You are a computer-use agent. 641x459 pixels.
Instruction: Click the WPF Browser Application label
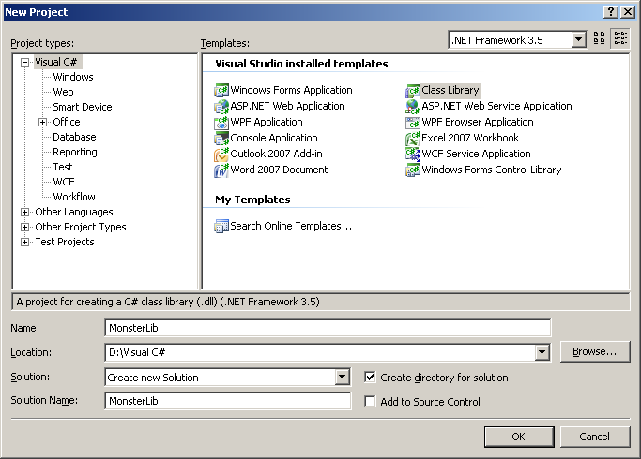click(x=478, y=122)
